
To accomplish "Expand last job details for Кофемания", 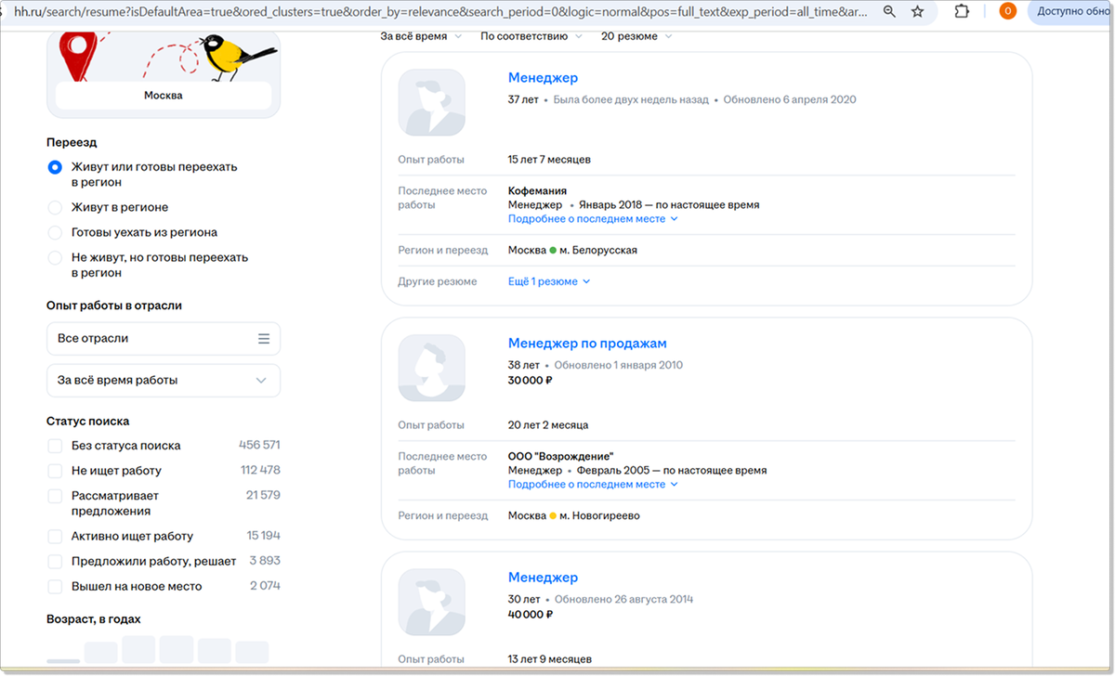I will (x=593, y=219).
